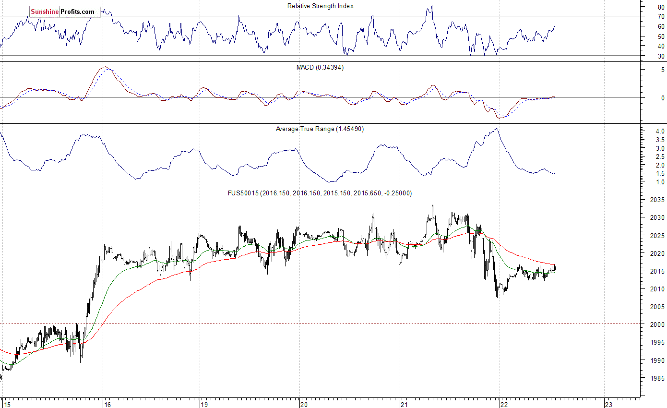Click the RSI 40 scale label

661,47
